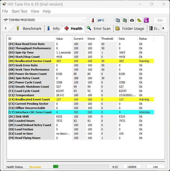Click the 1.1 seconds spin up value

64,52
